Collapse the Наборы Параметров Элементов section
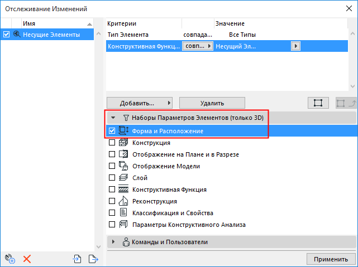Viewport: 358px width, 267px height. (113, 118)
